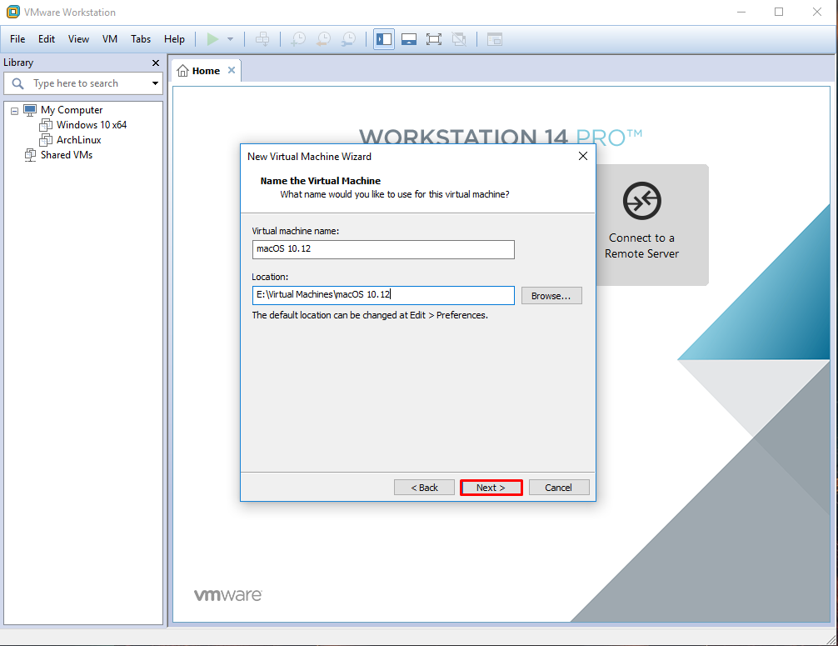Click the green Power On play icon
This screenshot has height=646, width=838.
click(212, 39)
